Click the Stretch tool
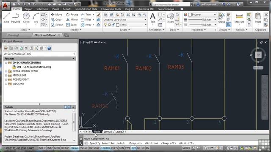 [57, 24]
